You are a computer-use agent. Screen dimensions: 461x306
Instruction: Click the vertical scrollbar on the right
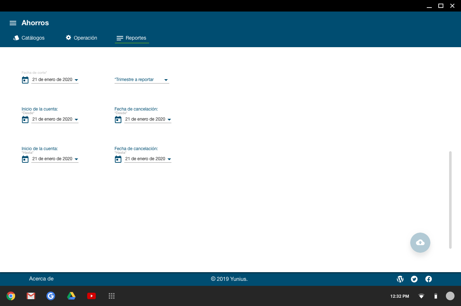(450, 200)
